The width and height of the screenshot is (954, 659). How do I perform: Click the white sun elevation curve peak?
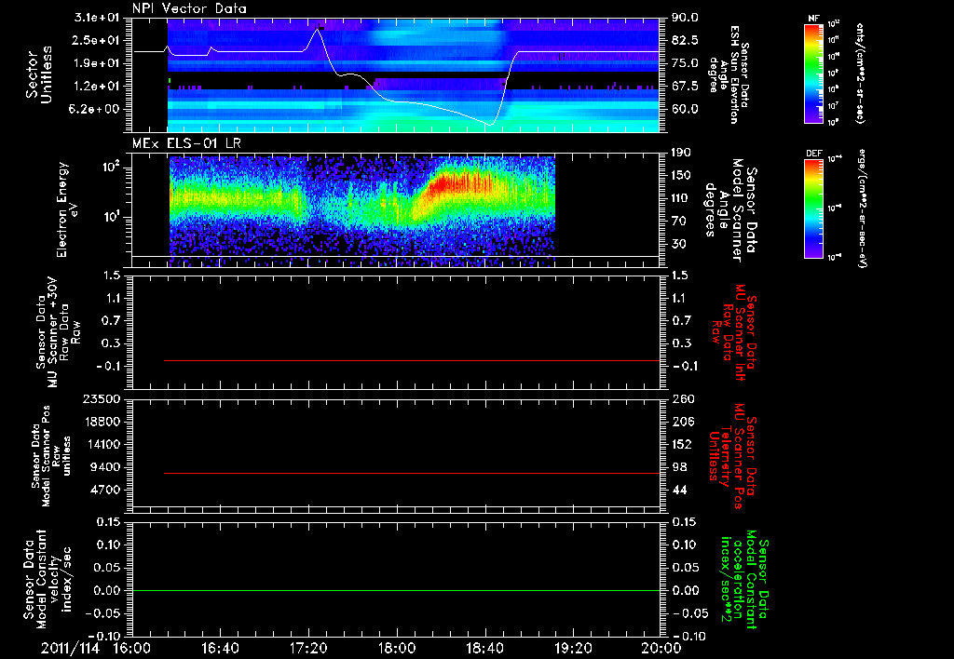318,28
